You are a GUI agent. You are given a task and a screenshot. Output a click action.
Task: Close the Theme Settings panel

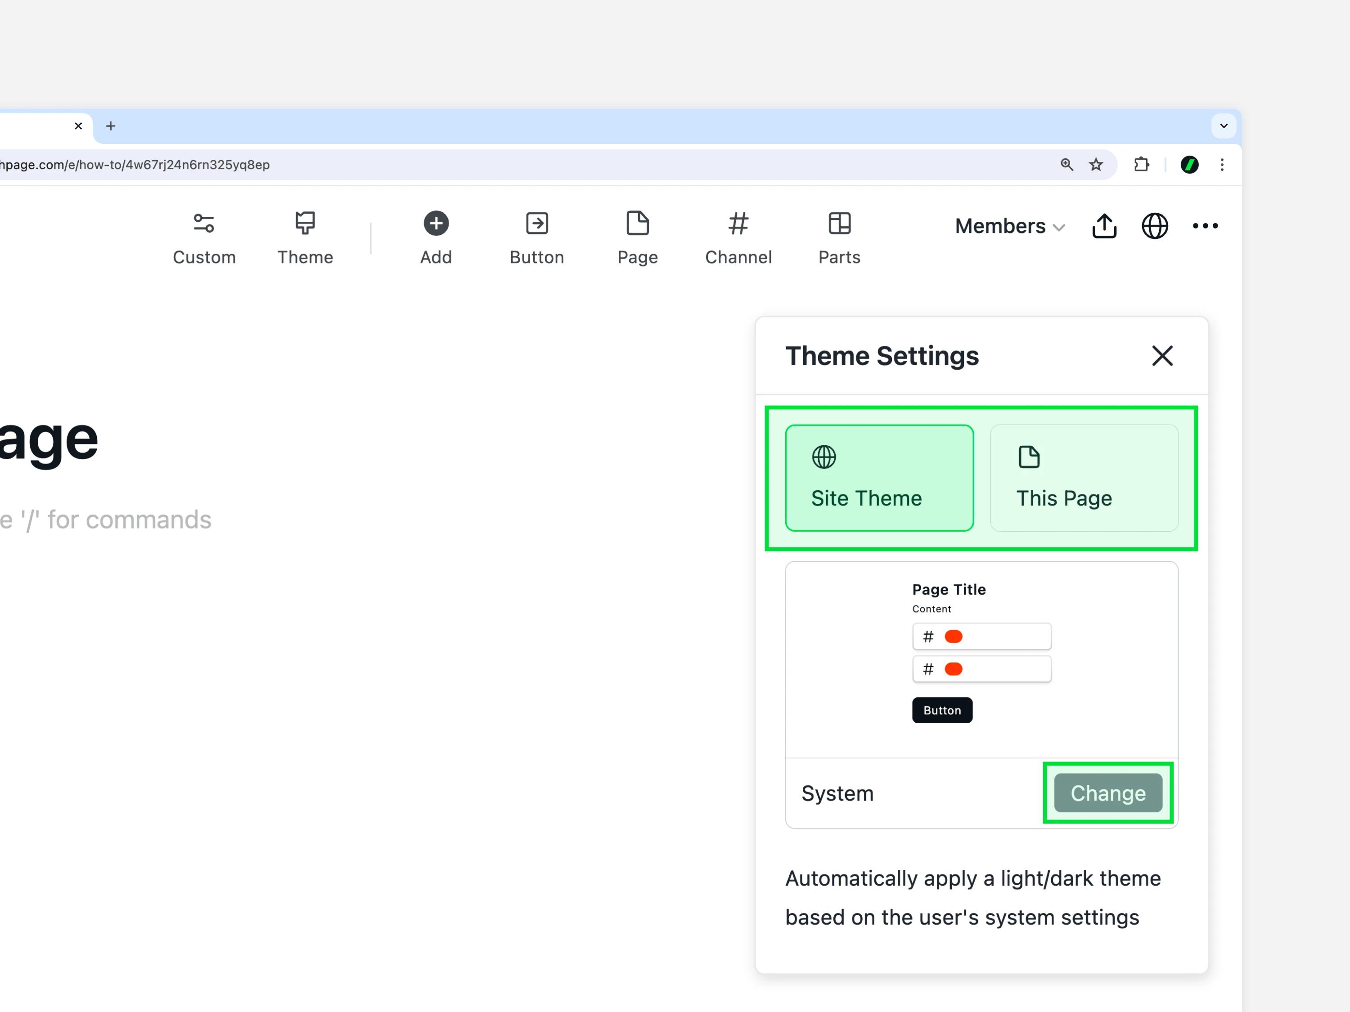1162,356
